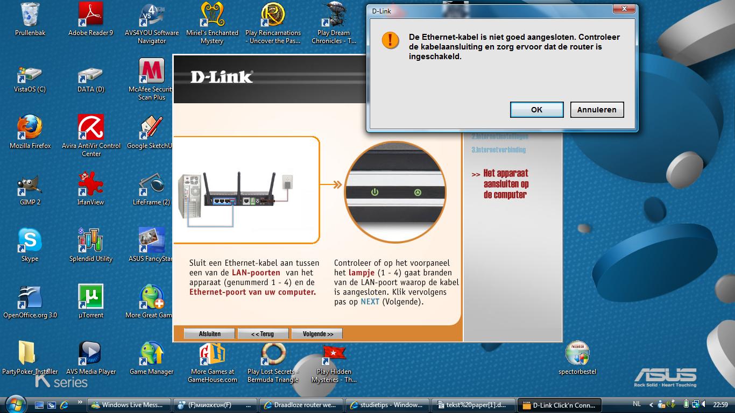Select the DATA (D) drive icon

(91, 80)
